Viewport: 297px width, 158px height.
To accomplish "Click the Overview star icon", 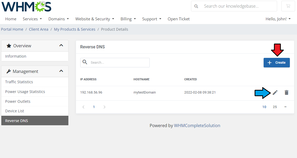I will [9, 46].
